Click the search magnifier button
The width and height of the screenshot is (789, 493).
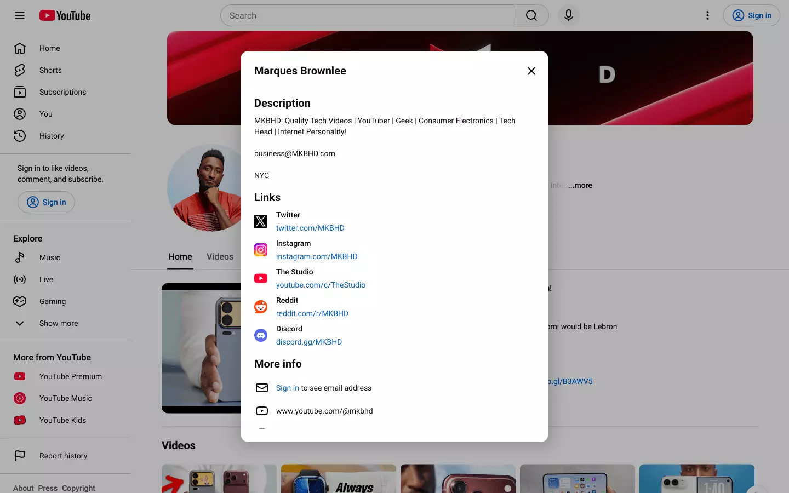click(531, 15)
